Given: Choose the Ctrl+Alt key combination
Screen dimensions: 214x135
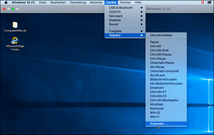Looking at the screenshot, I should (166, 46).
